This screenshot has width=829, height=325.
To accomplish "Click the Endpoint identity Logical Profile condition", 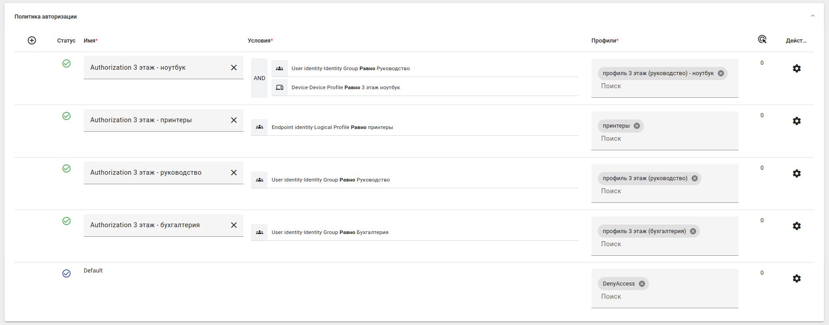I will 332,127.
